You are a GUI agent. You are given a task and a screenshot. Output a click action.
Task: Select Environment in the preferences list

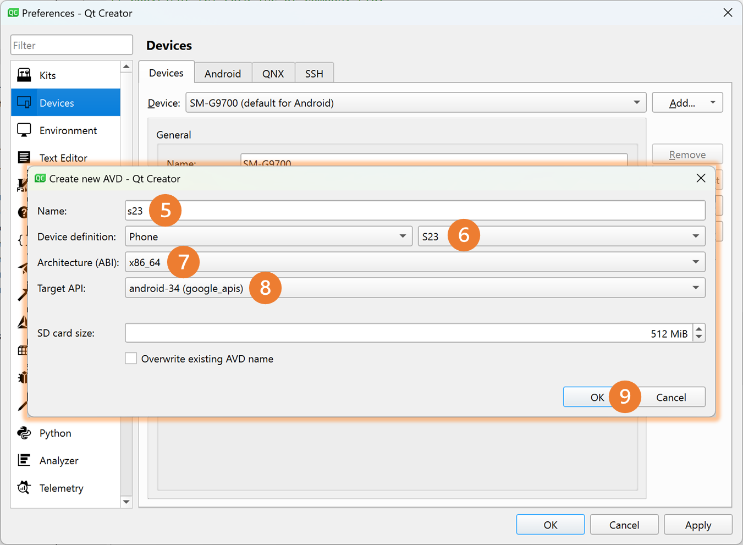(65, 130)
